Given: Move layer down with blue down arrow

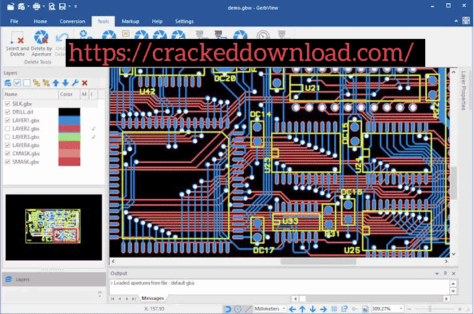Looking at the screenshot, I should (65, 83).
